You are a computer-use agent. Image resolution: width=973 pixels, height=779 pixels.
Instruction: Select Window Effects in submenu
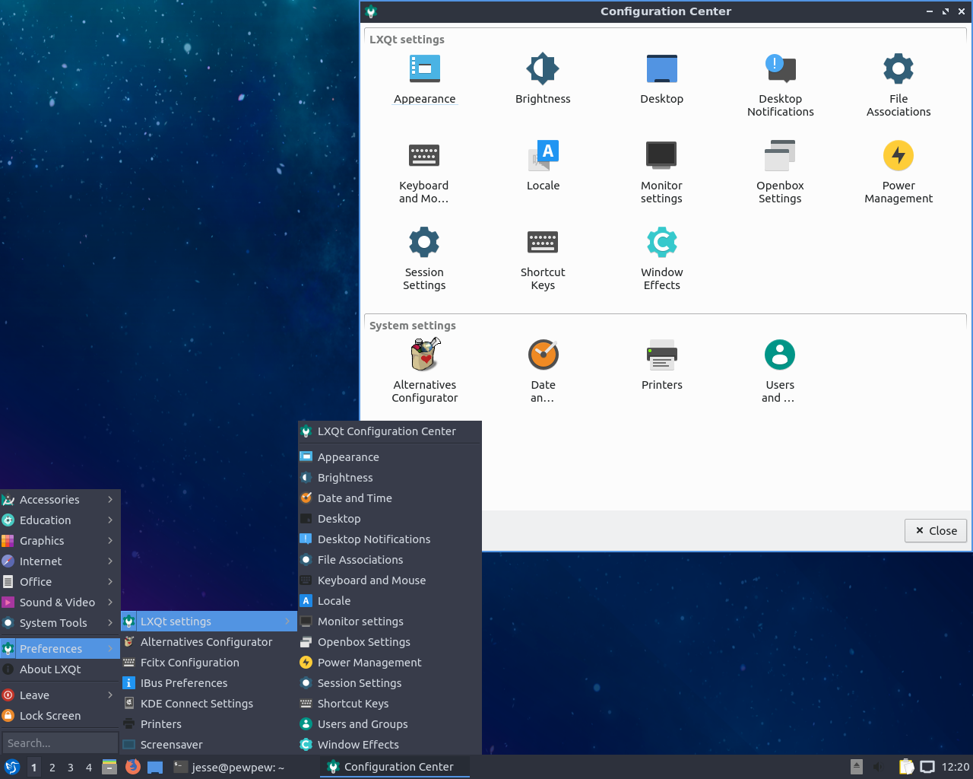coord(390,745)
